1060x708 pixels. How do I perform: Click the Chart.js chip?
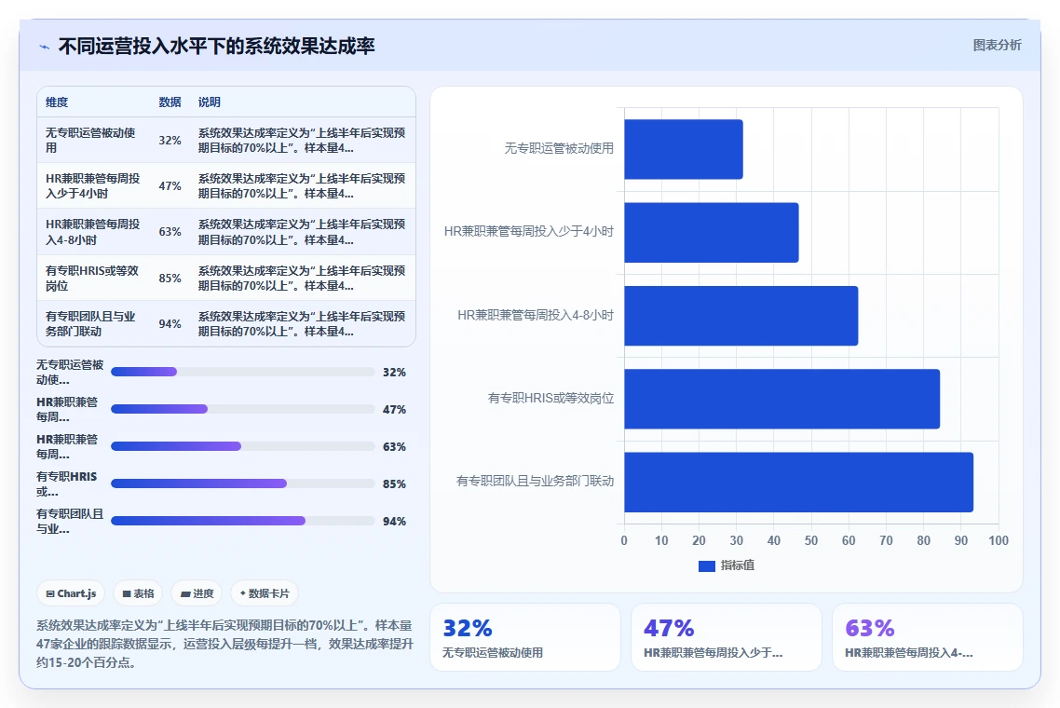tap(71, 593)
